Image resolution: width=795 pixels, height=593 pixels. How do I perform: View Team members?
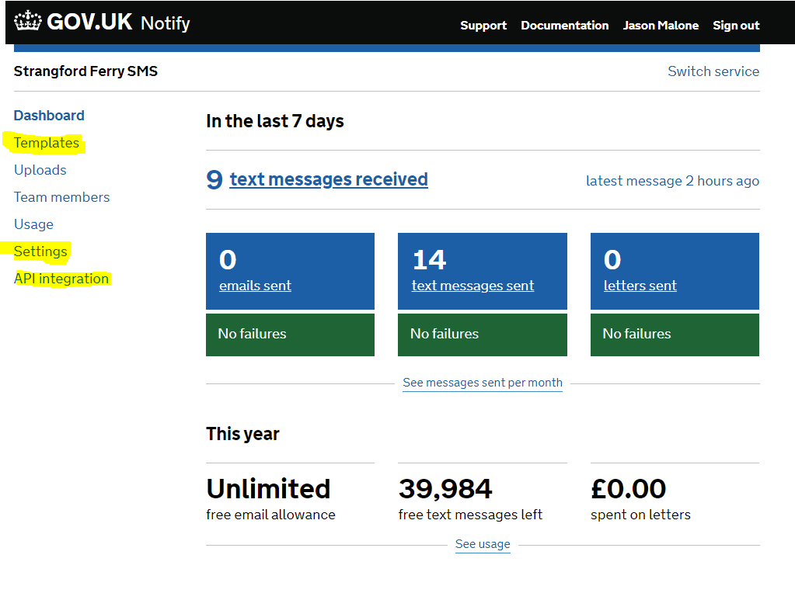coord(61,197)
